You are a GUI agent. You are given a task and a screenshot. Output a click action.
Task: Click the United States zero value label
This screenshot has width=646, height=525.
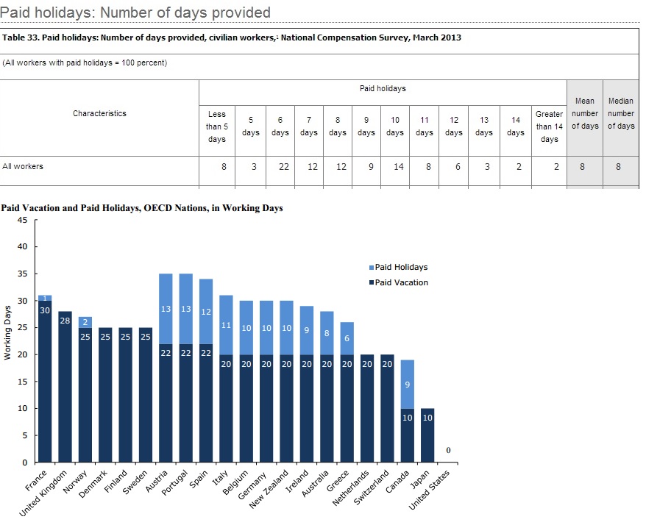click(447, 450)
